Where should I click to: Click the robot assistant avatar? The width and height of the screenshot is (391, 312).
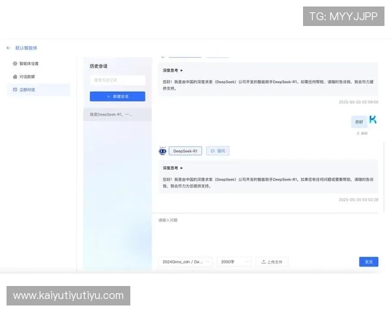tap(162, 151)
